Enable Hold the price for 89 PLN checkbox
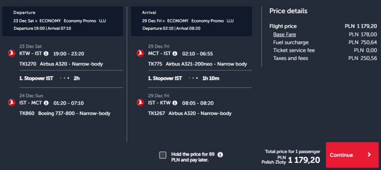This screenshot has width=381, height=170. tap(163, 155)
